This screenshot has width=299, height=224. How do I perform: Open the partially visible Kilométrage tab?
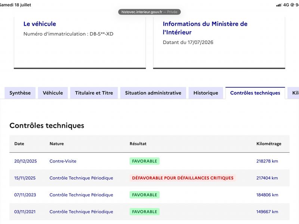pyautogui.click(x=294, y=93)
